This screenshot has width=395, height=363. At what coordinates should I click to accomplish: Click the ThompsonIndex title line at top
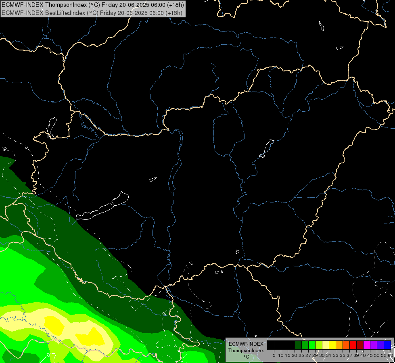coord(93,4)
